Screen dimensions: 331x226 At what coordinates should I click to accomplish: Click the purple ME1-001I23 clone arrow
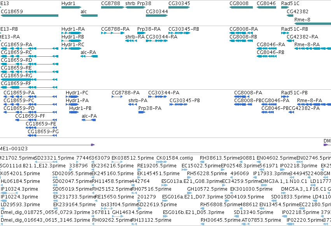(x=47, y=144)
